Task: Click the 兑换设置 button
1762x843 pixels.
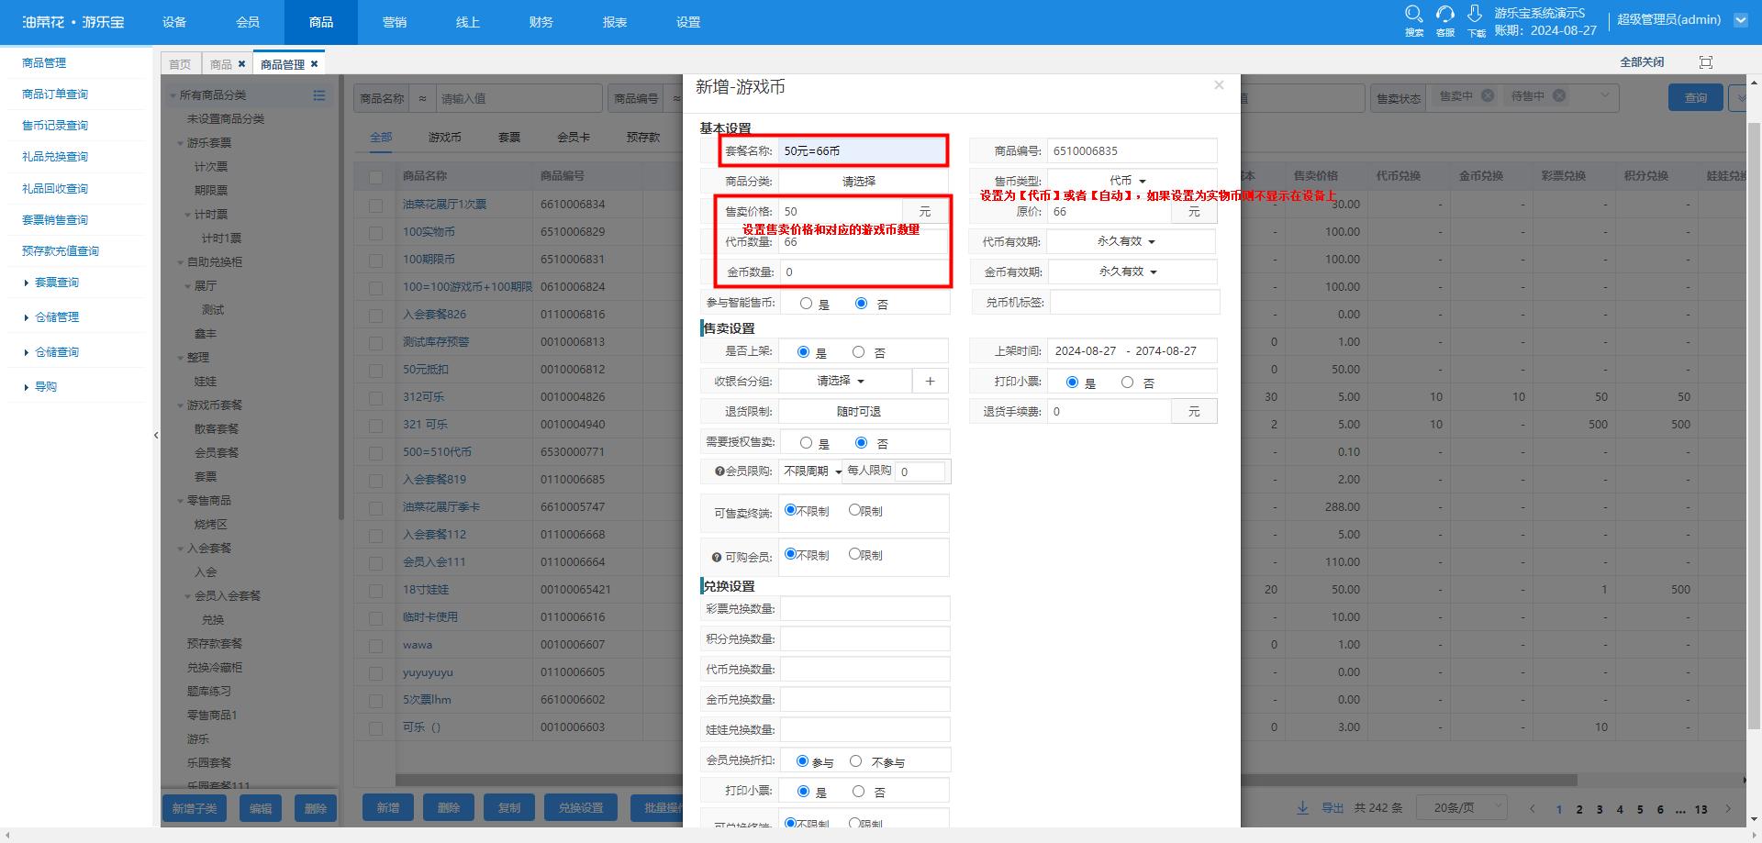Action: click(581, 808)
